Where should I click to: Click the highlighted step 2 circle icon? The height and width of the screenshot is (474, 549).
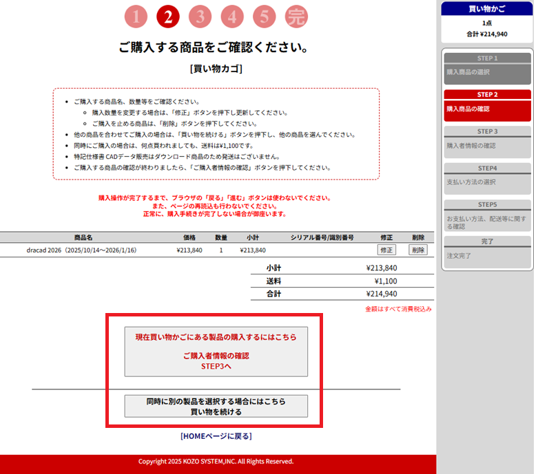click(168, 17)
